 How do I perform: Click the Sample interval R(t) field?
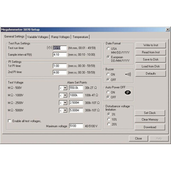[x=60, y=55]
